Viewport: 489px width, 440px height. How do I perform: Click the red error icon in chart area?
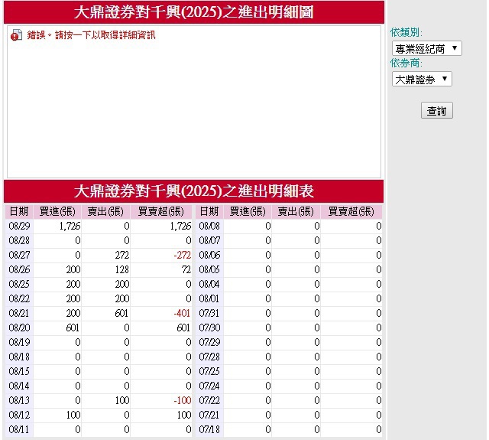[x=16, y=35]
